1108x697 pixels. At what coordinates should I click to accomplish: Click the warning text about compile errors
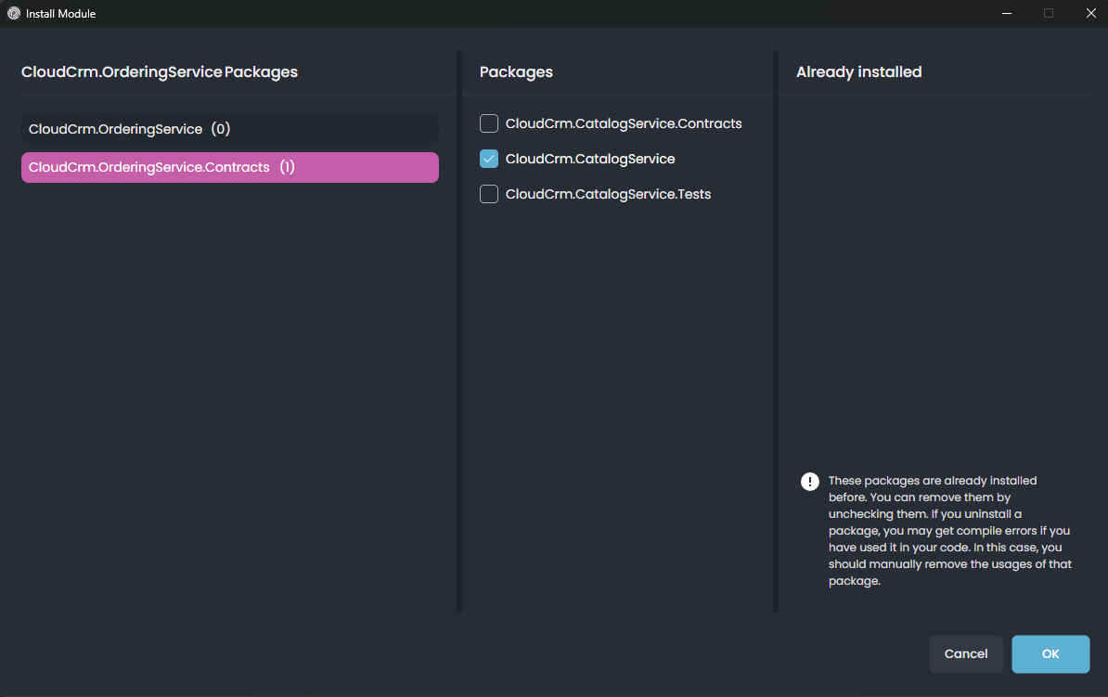pos(947,530)
